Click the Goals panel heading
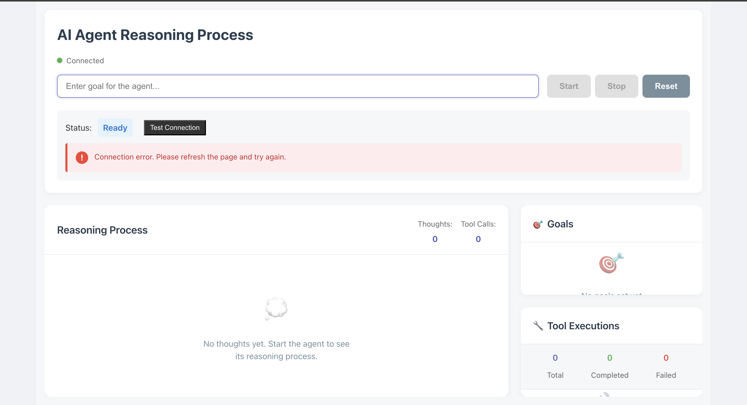The image size is (747, 405). 560,224
